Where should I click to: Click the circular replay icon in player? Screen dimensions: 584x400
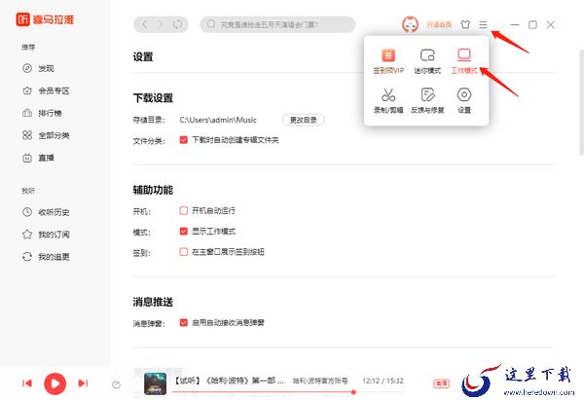116,384
